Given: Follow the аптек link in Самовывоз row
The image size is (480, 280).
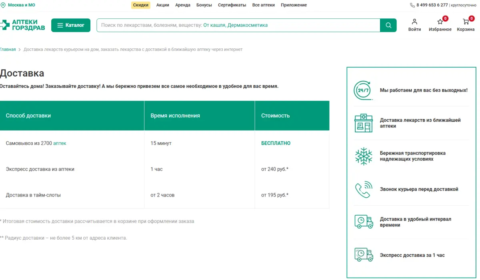Looking at the screenshot, I should pyautogui.click(x=60, y=143).
